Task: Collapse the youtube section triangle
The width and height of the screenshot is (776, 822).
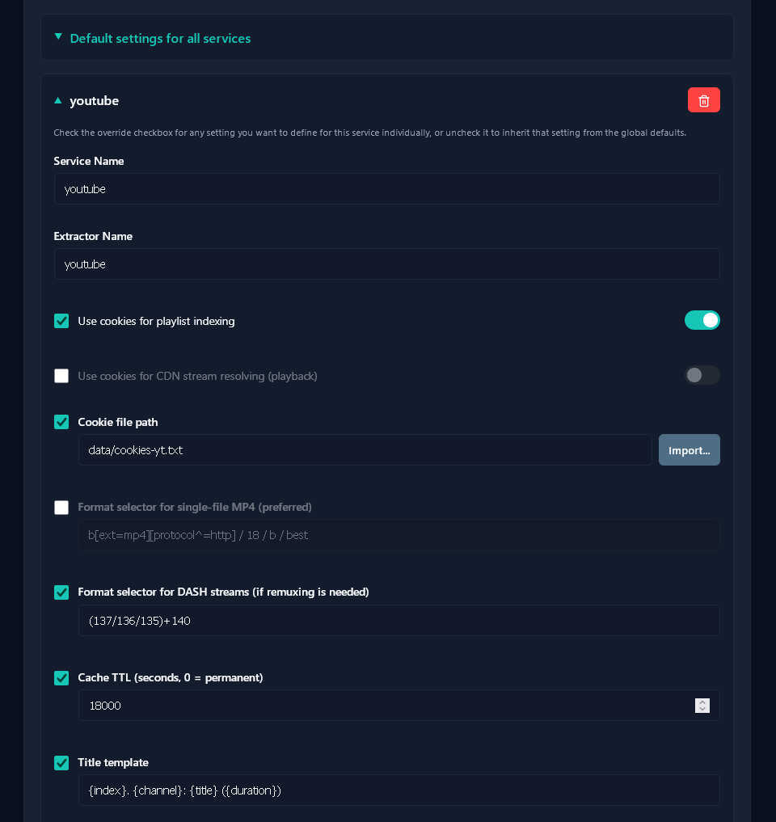Action: (58, 100)
